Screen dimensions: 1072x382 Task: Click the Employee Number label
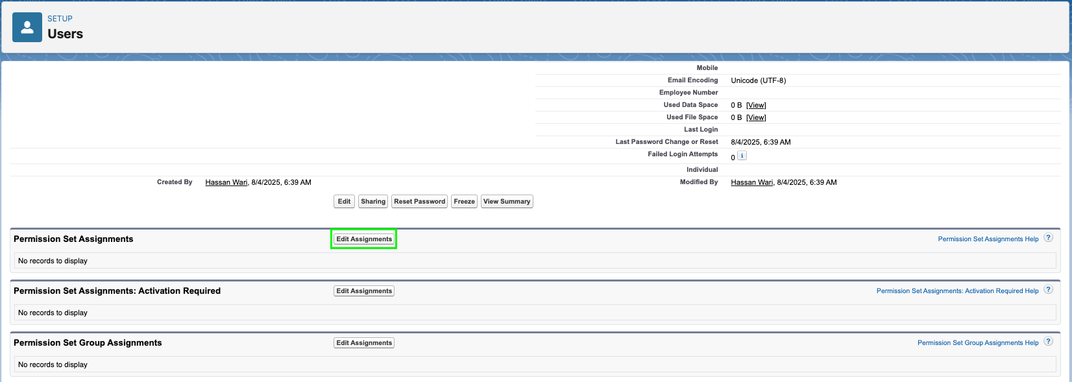[x=688, y=93]
